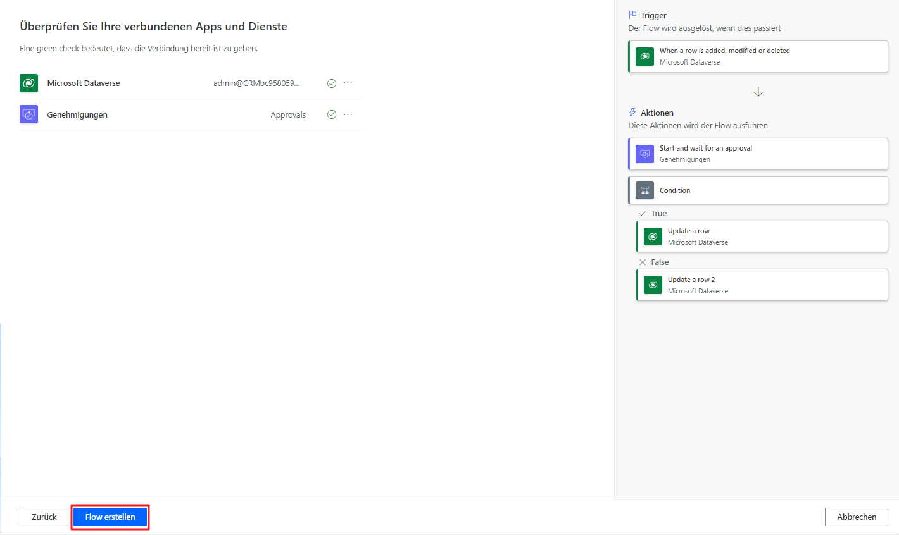Select the Condition action card
899x535 pixels.
tap(758, 190)
